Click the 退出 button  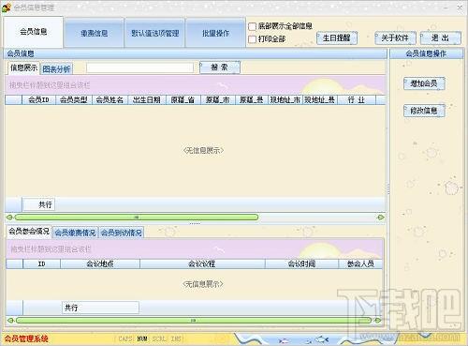[440, 38]
